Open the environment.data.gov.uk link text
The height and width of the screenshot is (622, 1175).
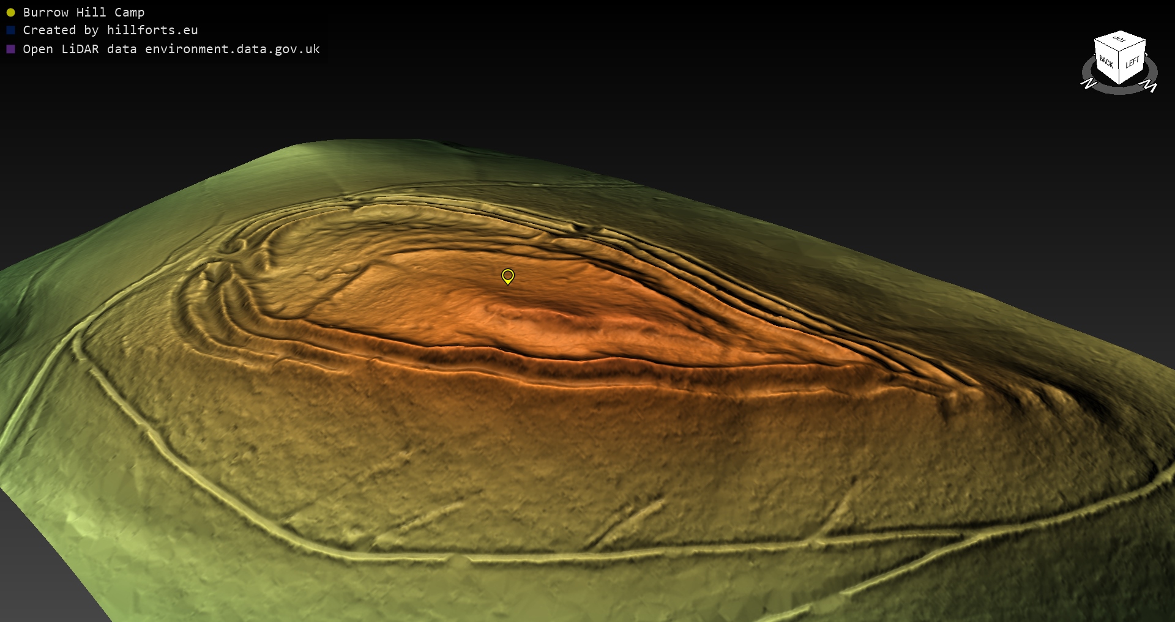[x=233, y=49]
